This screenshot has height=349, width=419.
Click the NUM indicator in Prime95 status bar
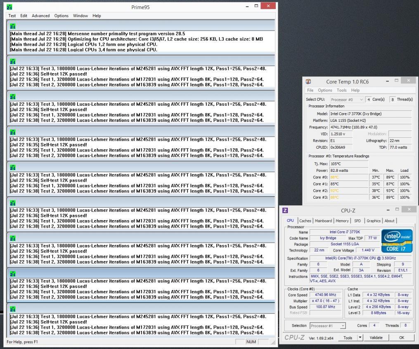click(251, 342)
